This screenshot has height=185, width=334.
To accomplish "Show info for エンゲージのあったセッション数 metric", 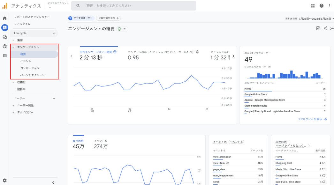I will click(x=197, y=52).
